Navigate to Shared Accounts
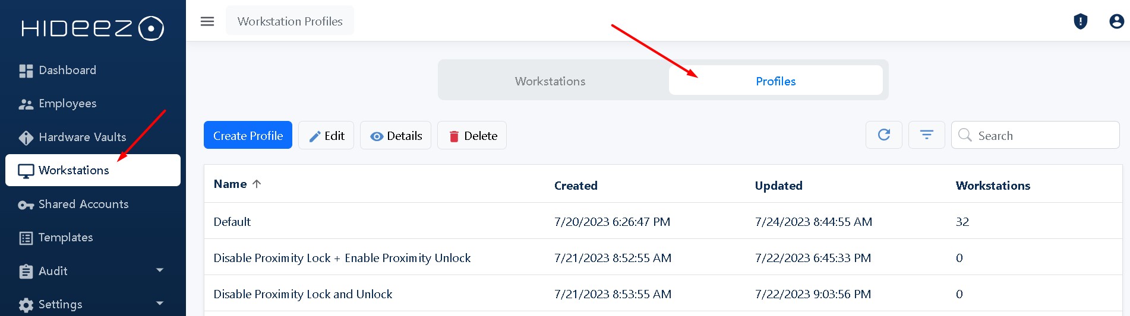The height and width of the screenshot is (316, 1130). [83, 205]
